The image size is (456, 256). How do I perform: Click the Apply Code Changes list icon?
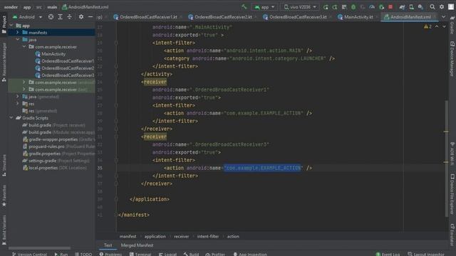pos(344,7)
